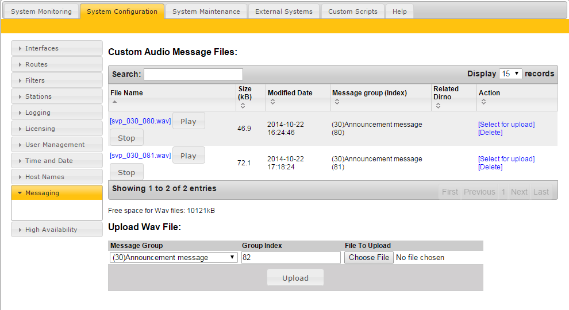The width and height of the screenshot is (569, 310).
Task: Play the svp_030_080.wav file
Action: coord(189,121)
